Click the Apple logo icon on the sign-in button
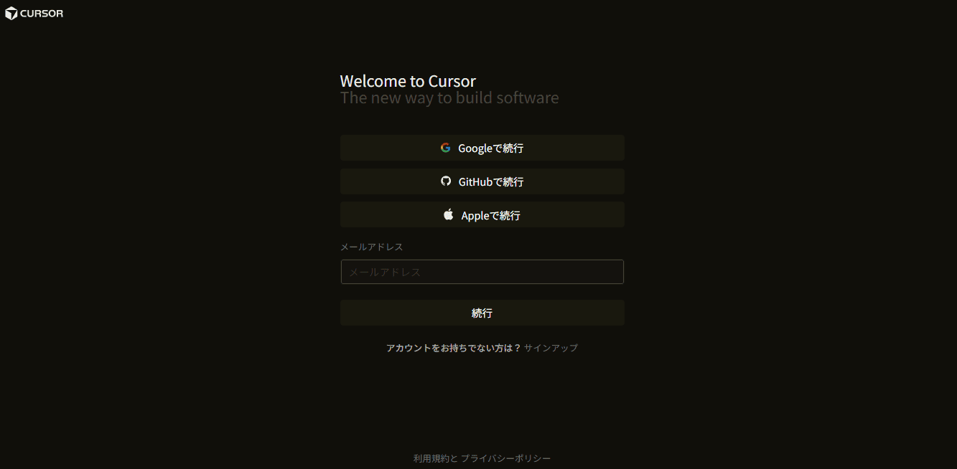This screenshot has width=957, height=469. pos(448,214)
